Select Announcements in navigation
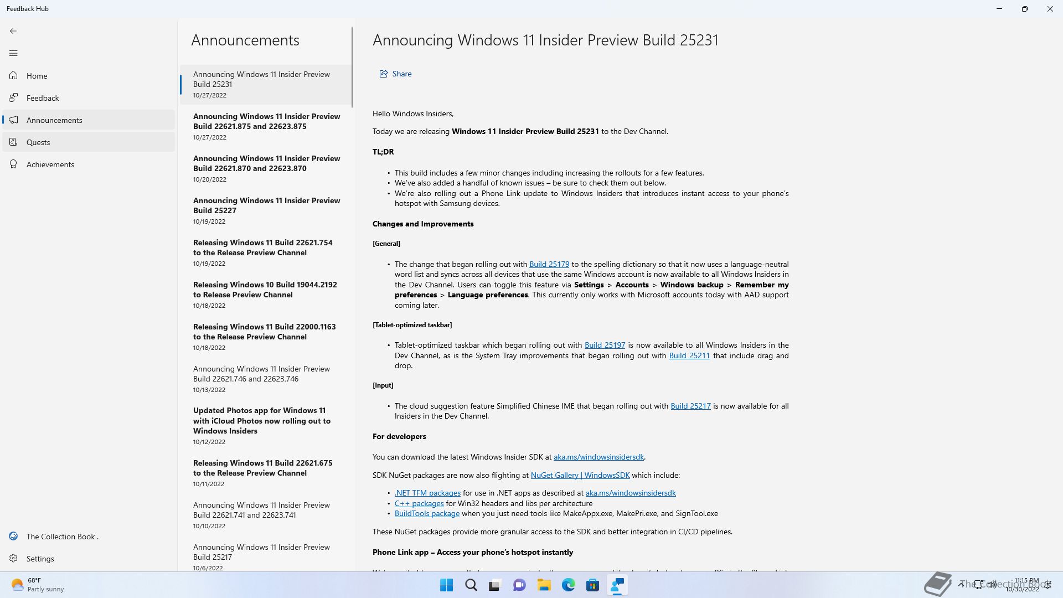 click(x=89, y=120)
